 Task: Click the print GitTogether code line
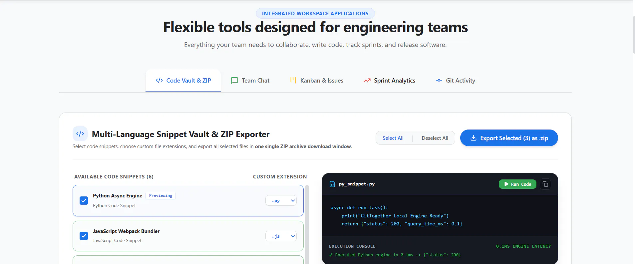(x=395, y=216)
